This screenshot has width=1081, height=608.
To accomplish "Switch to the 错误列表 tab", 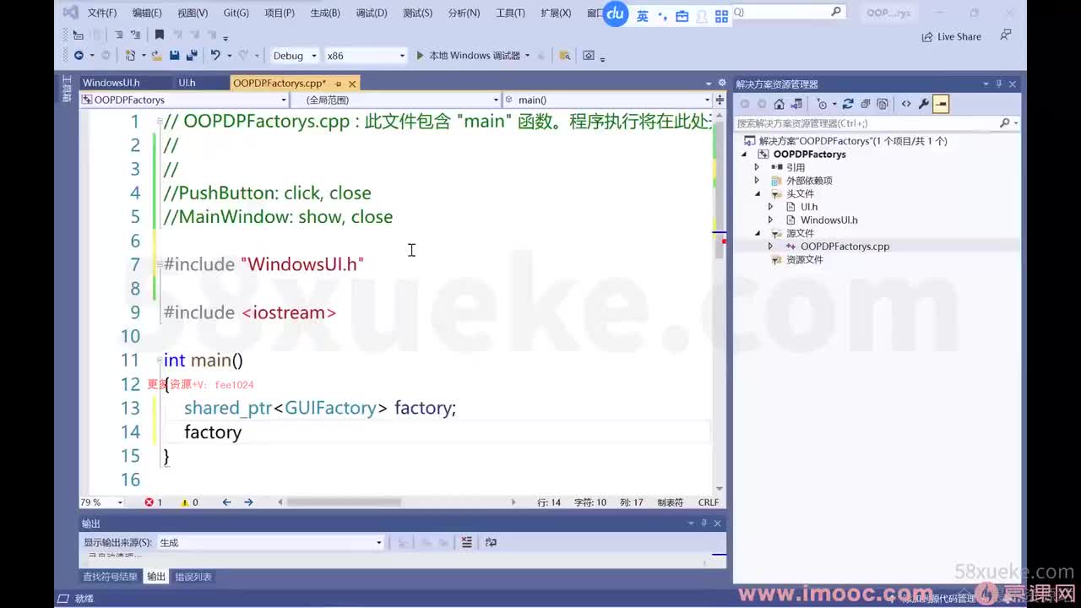I will 193,577.
